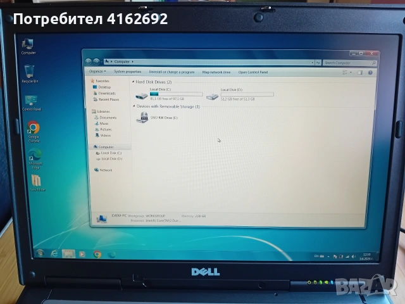
Task: Click the Edge icon in the taskbar
Action: [111, 255]
